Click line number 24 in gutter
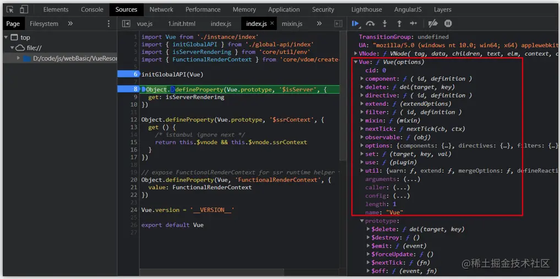 pos(134,210)
